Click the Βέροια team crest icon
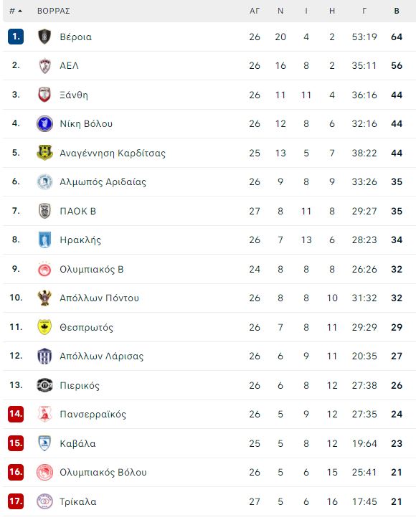 [x=44, y=37]
